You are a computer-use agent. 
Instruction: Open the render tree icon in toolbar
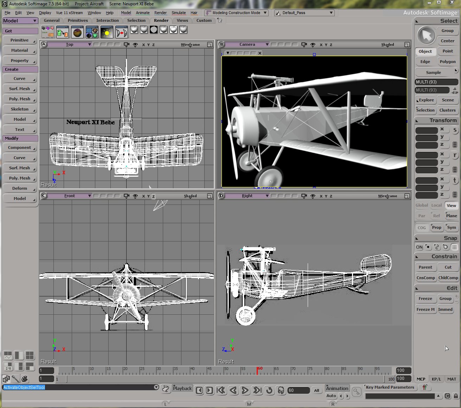pos(62,33)
